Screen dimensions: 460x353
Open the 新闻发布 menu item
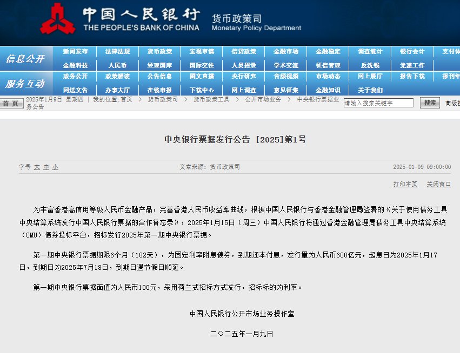click(x=75, y=52)
